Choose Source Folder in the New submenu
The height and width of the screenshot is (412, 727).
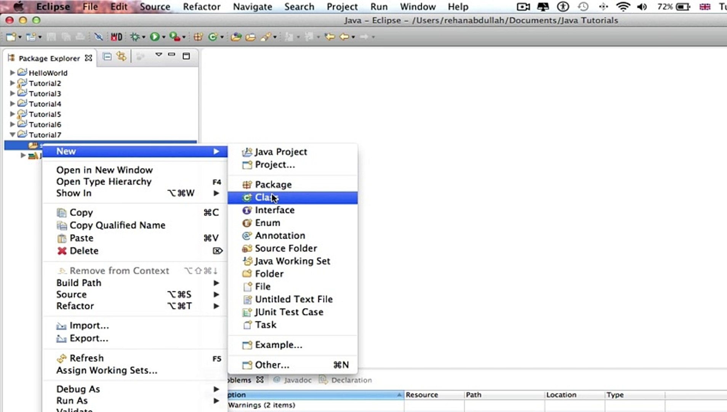[x=292, y=248]
